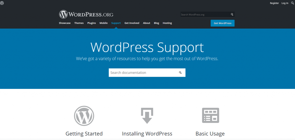The height and width of the screenshot is (140, 295).
Task: Go to the Plugins section
Action: (x=91, y=23)
